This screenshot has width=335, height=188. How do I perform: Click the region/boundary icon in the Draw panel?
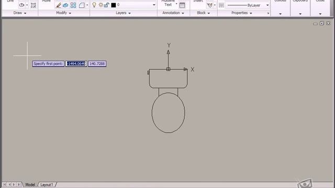[33, 5]
